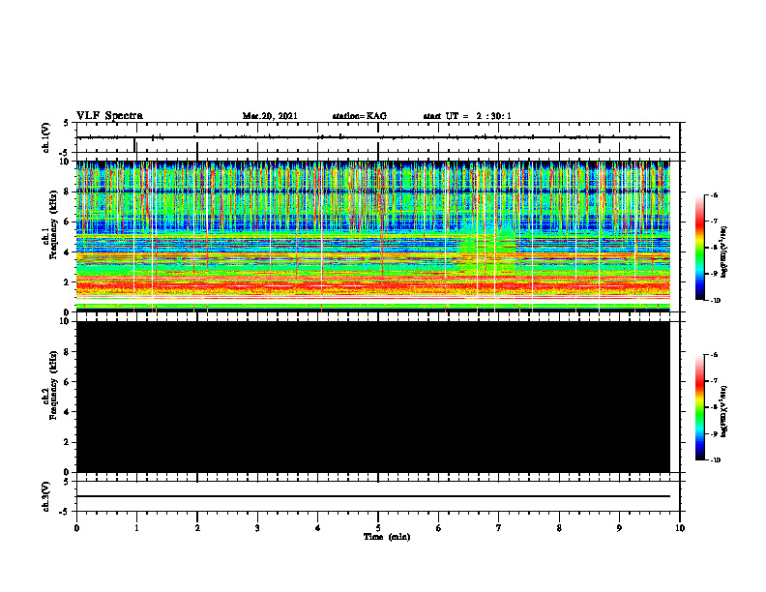
Task: Click ch.2 frequency axis tick "4"
Action: 68,412
